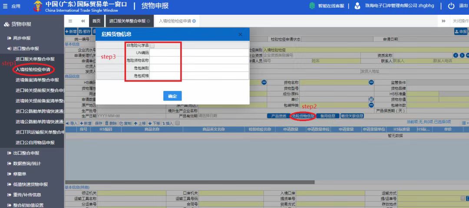Switch to the 首页 tab
Screen dimensions: 469x208
[96, 21]
